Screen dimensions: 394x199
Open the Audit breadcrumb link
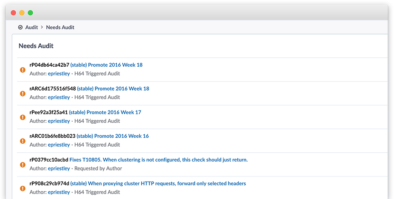click(x=31, y=27)
